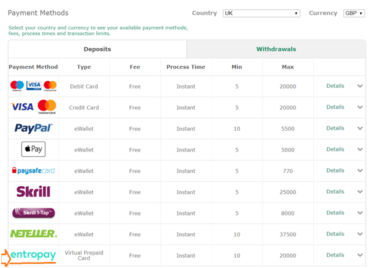The height and width of the screenshot is (268, 370).
Task: Click the Mastercard logo in Debit Card row
Action: [x=50, y=85]
